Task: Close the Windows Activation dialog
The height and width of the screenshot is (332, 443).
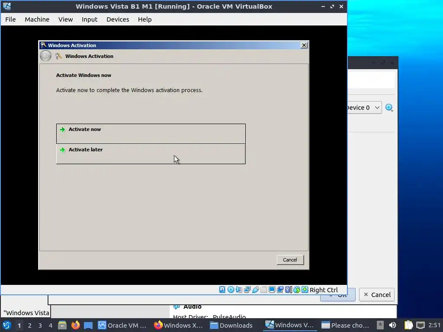Action: [x=304, y=45]
